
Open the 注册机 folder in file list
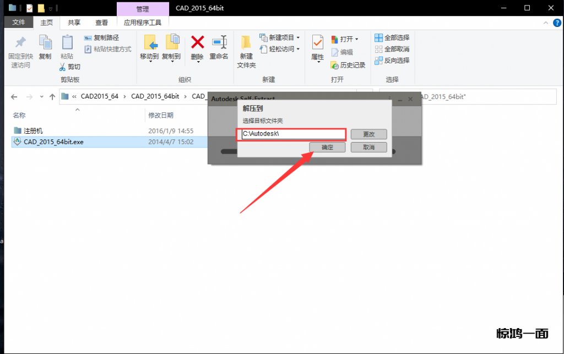32,131
